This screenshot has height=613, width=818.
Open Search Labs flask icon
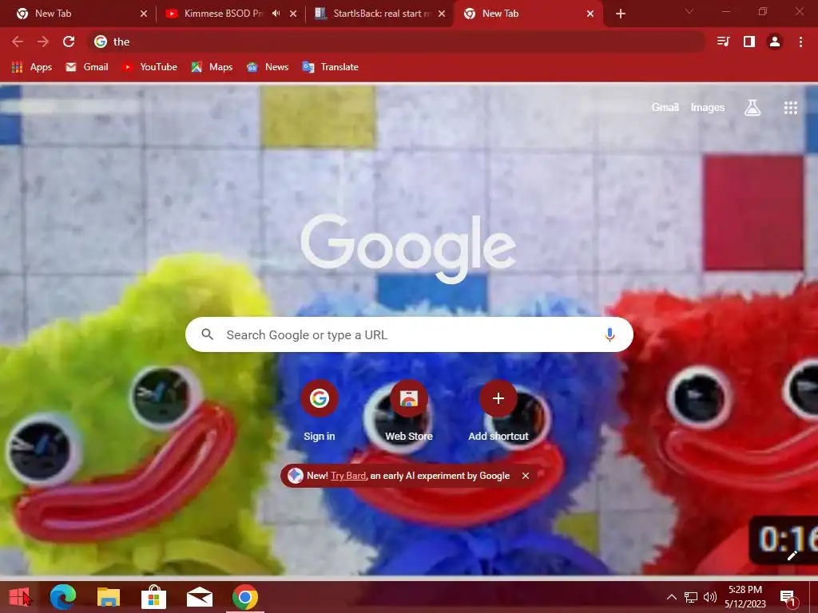(x=752, y=108)
